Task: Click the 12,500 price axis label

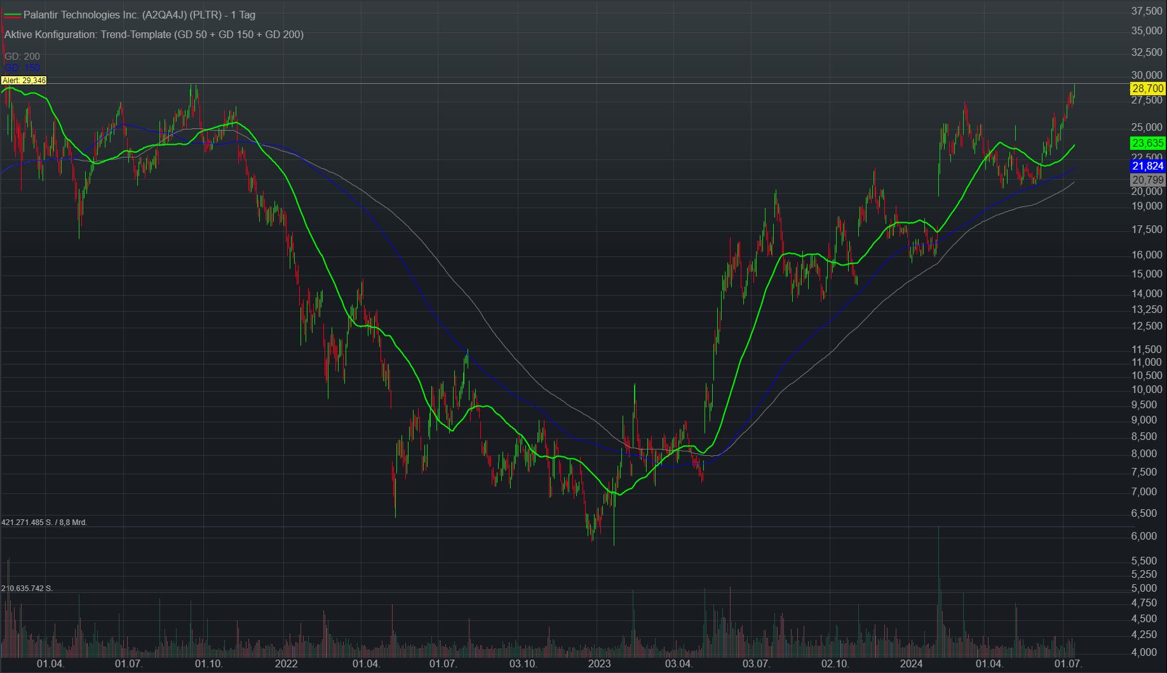Action: 1147,326
